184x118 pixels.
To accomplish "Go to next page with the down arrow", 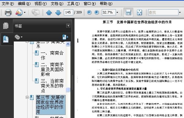I will 58,13.
